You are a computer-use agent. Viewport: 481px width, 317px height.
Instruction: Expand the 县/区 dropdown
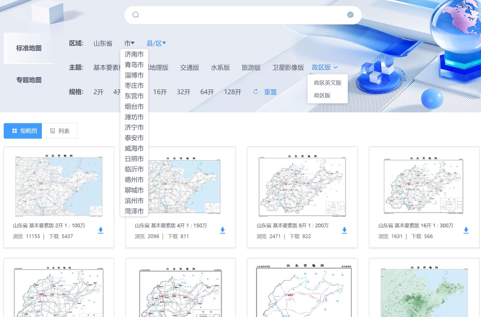156,43
